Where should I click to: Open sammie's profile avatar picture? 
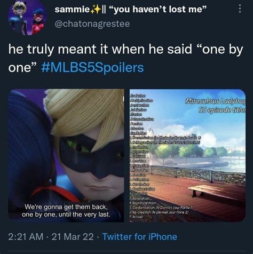point(27,18)
